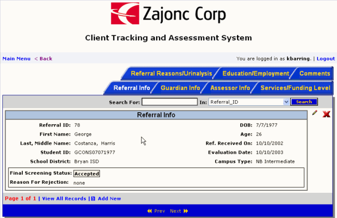Click the Accepted screening status box

(x=87, y=174)
